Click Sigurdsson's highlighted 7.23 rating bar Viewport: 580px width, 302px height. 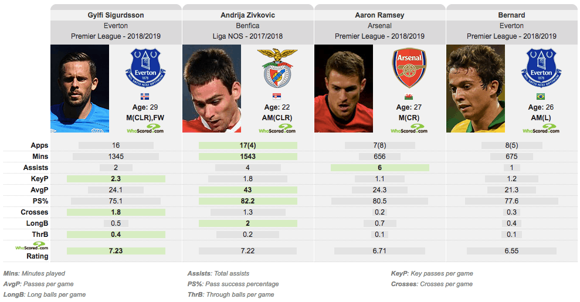pos(116,251)
